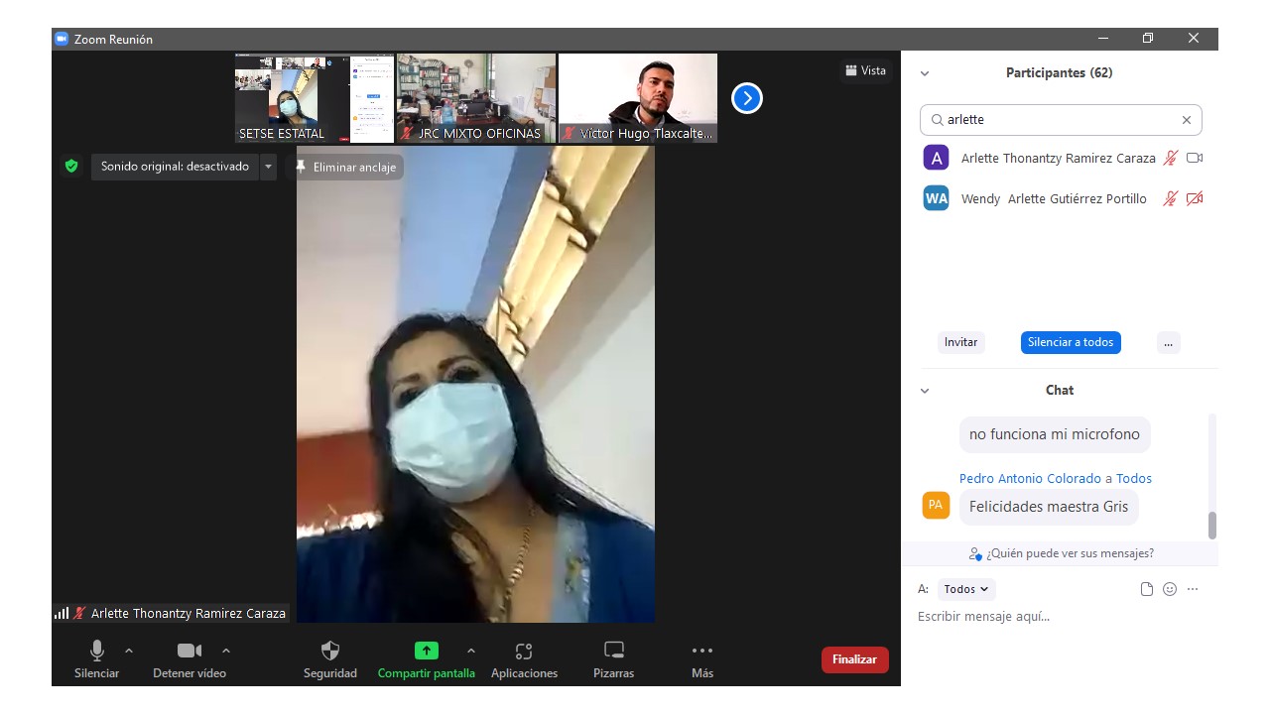Select Víctor Hugo Tlaxcalte video thumbnail

coord(638,98)
